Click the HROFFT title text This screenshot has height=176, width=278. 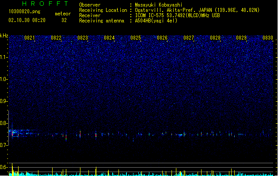(x=45, y=4)
